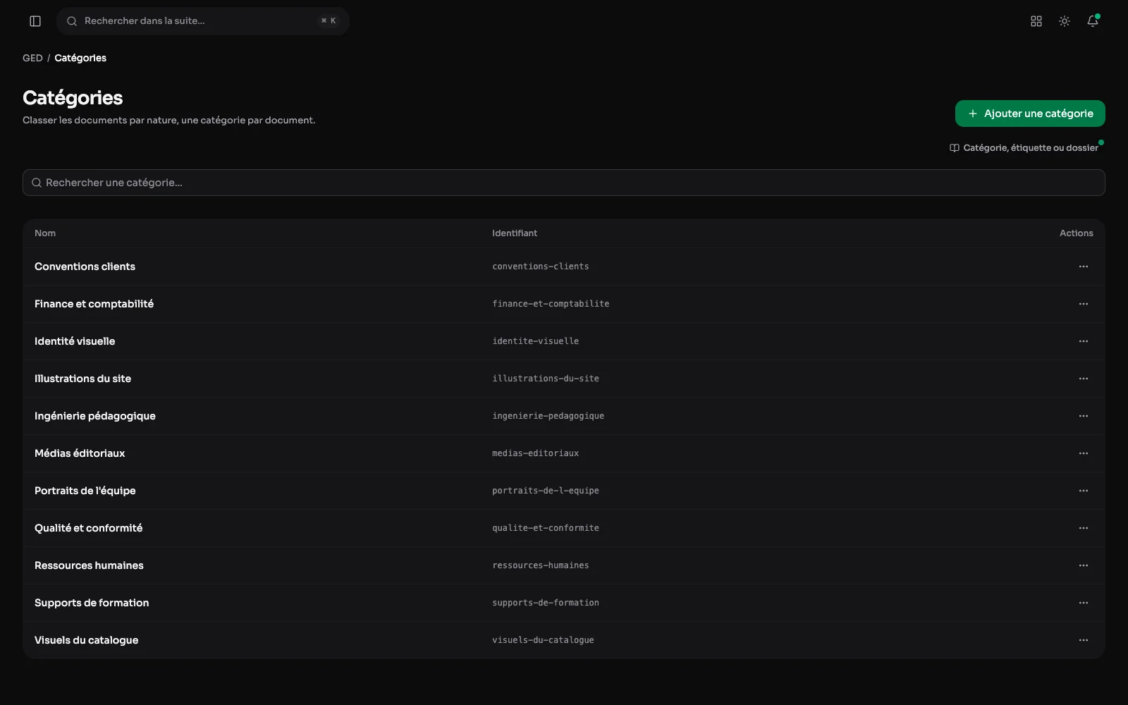This screenshot has height=705, width=1128.
Task: Click identifier medias-editoriaux
Action: pos(536,453)
